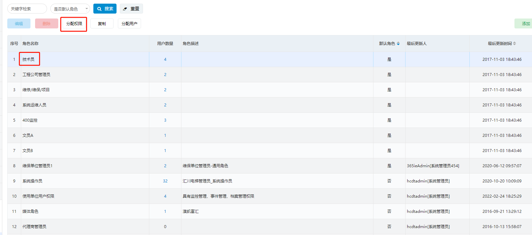Open user count 4 for 技术员
This screenshot has width=532, height=235.
(165, 59)
